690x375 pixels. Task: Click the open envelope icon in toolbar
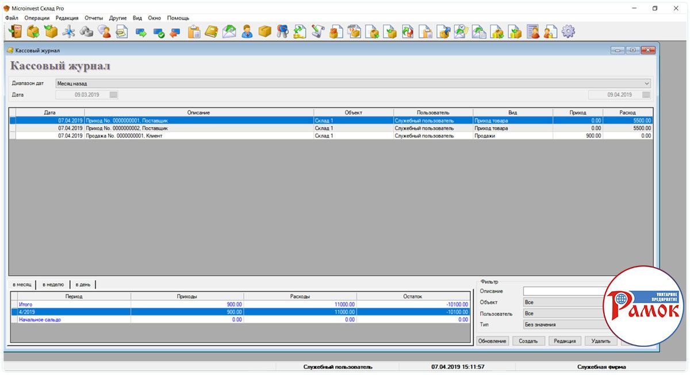pyautogui.click(x=229, y=32)
